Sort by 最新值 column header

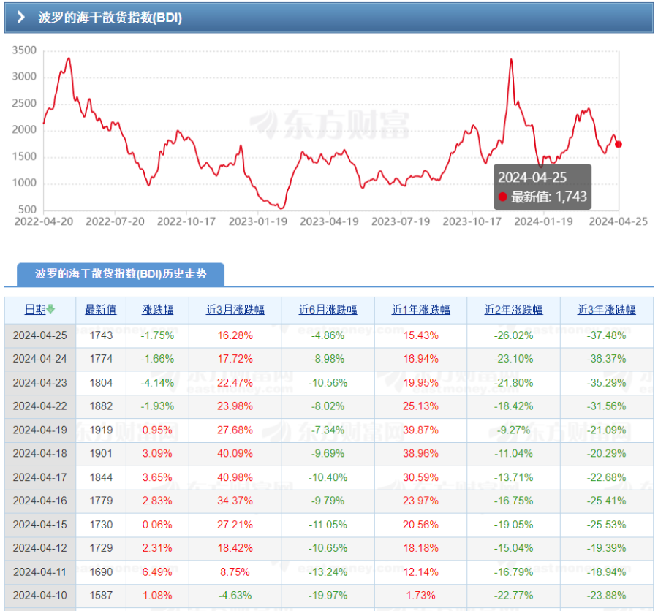[100, 310]
